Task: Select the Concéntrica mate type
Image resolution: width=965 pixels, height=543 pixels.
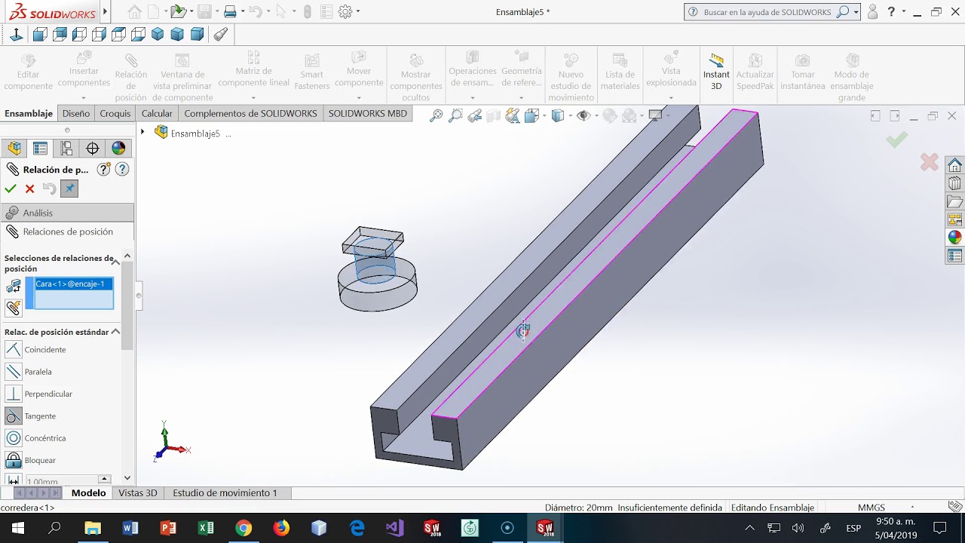Action: click(35, 437)
